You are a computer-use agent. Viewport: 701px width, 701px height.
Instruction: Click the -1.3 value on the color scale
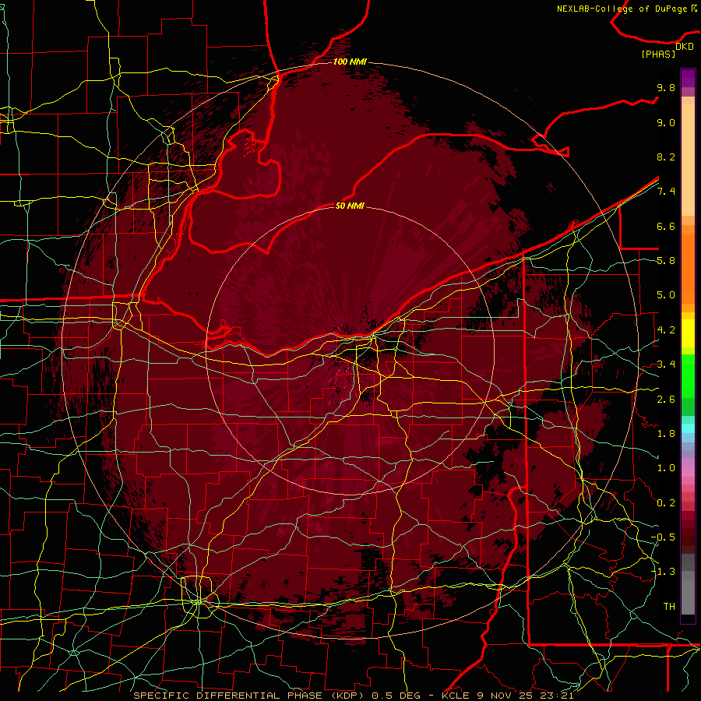click(663, 572)
